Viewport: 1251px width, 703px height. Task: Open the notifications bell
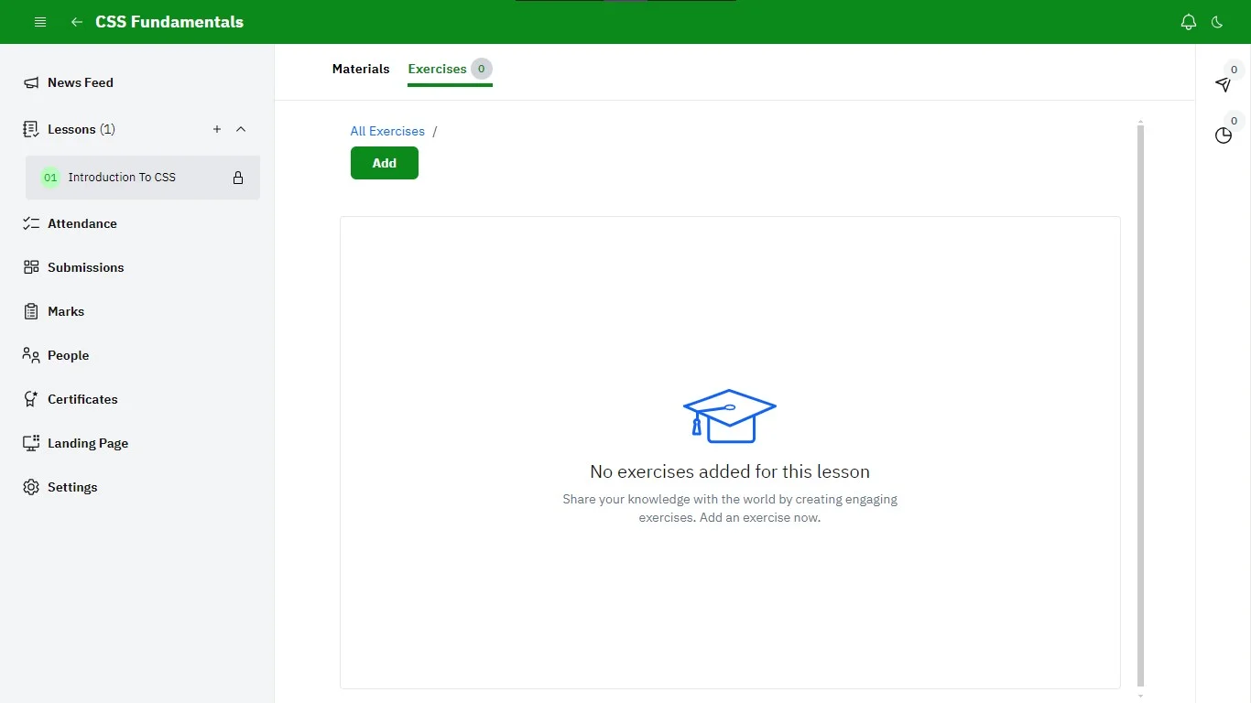(1189, 22)
